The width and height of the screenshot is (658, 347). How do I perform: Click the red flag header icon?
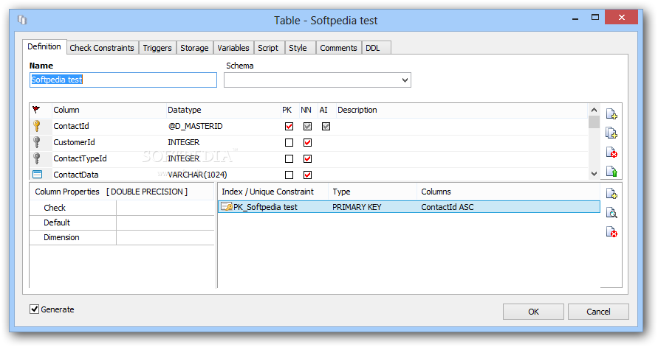coord(36,110)
